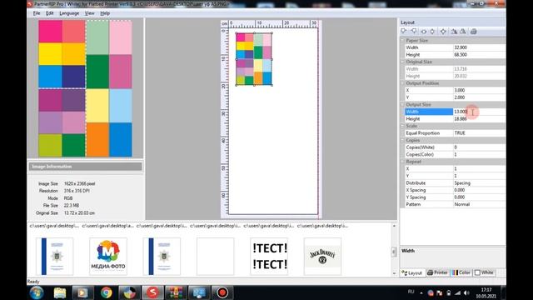
Task: Click the red record button taskbar icon
Action: [x=222, y=292]
